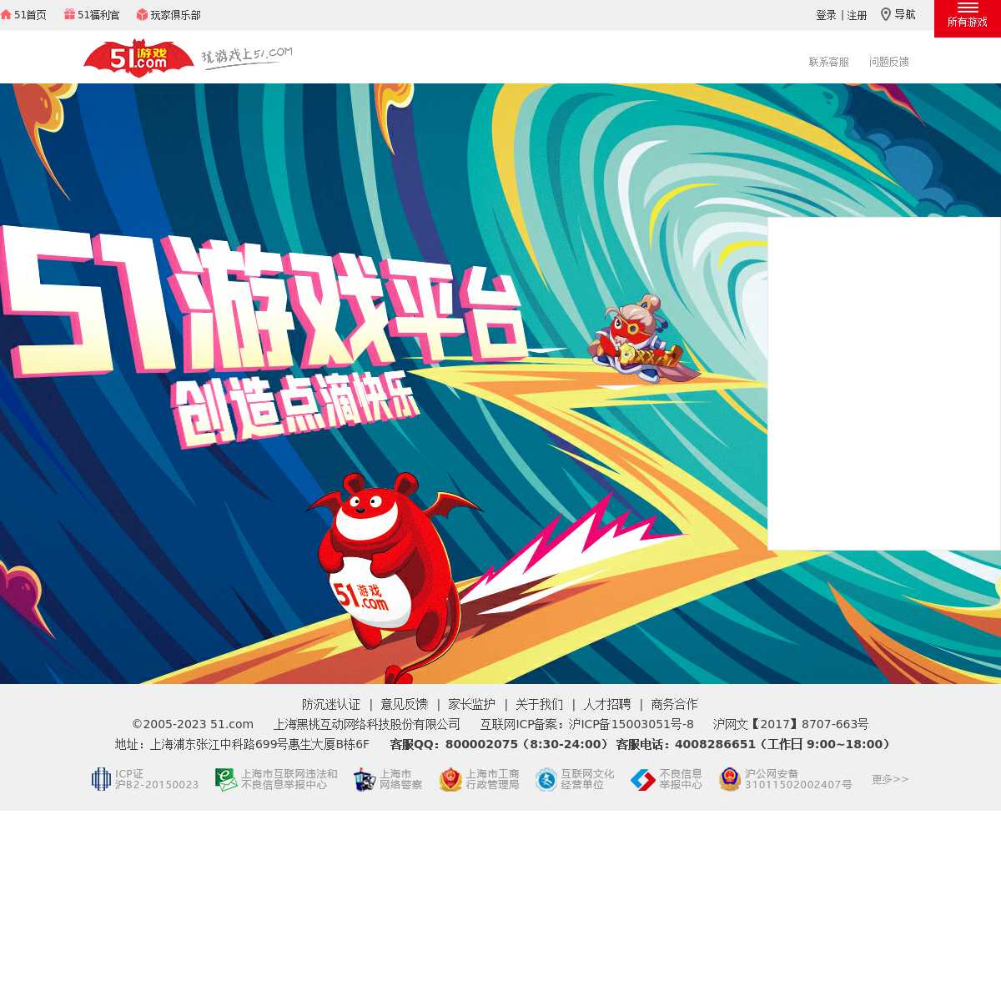Viewport: 1001px width, 1001px height.
Task: Go to 玩家俱乐部
Action: (175, 15)
